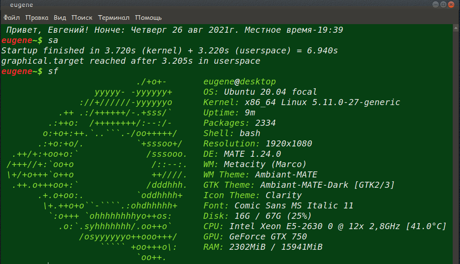This screenshot has height=264, width=460.
Task: Click 'RAM: 2302MiB / 15941MiB' line
Action: tap(263, 247)
